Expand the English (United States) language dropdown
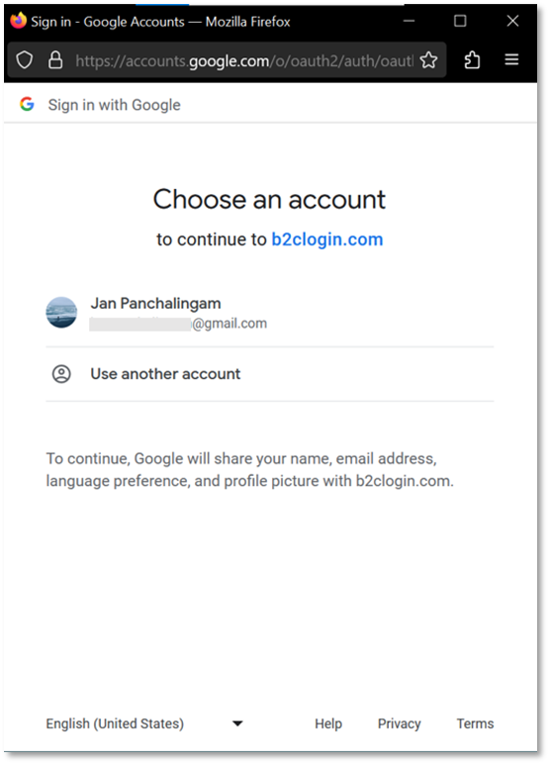The width and height of the screenshot is (550, 765). tap(144, 723)
